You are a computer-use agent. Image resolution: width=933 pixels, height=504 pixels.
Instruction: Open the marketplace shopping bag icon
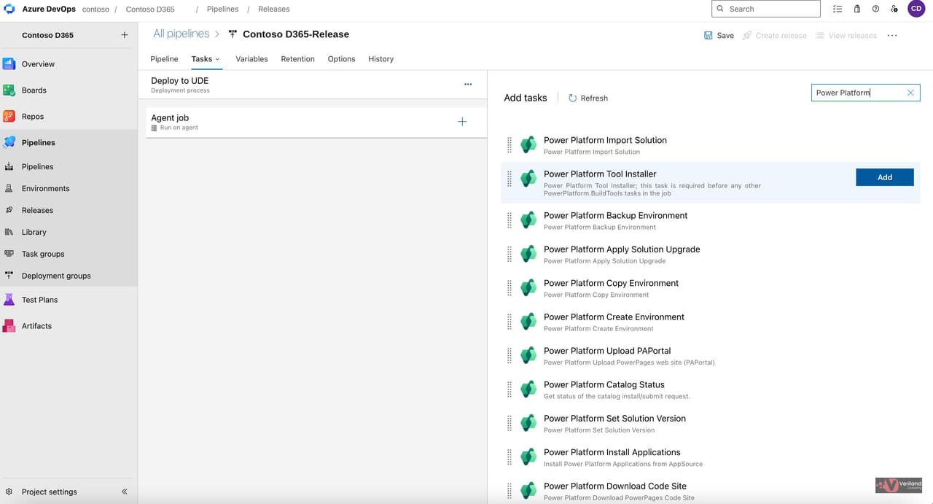tap(857, 9)
